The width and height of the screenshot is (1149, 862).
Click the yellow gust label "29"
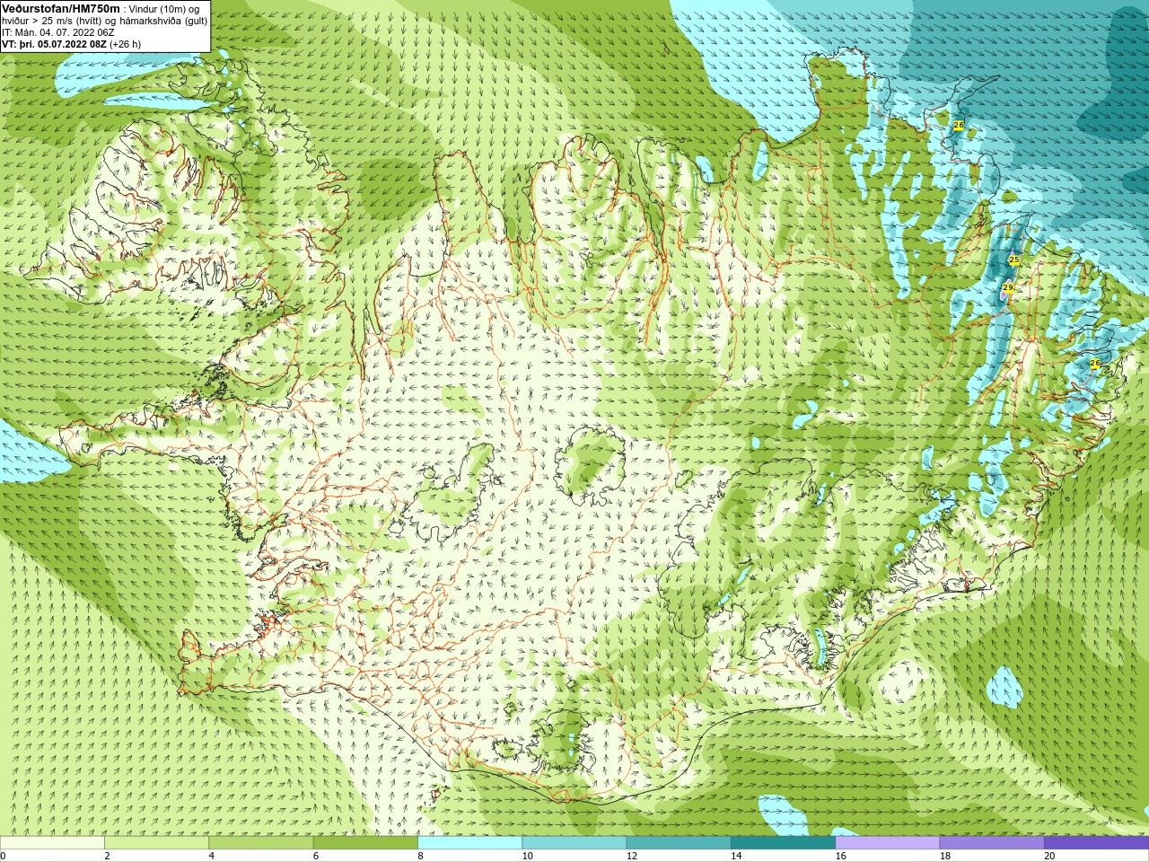click(1008, 287)
